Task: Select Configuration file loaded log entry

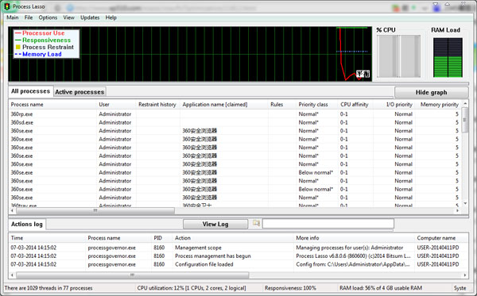Action: pos(238,264)
